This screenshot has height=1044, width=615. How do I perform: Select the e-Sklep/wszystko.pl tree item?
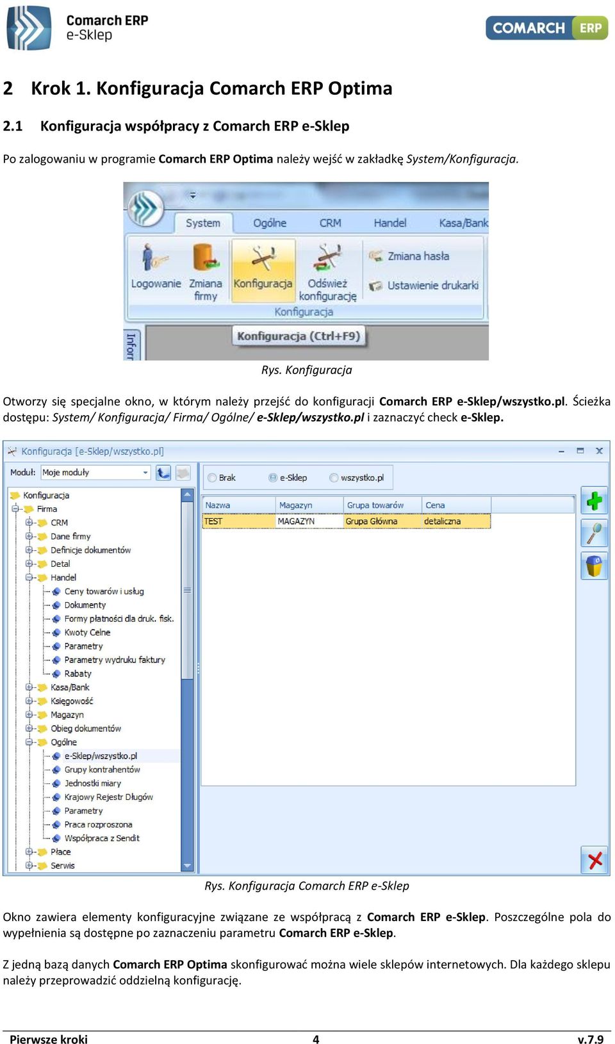tap(101, 756)
